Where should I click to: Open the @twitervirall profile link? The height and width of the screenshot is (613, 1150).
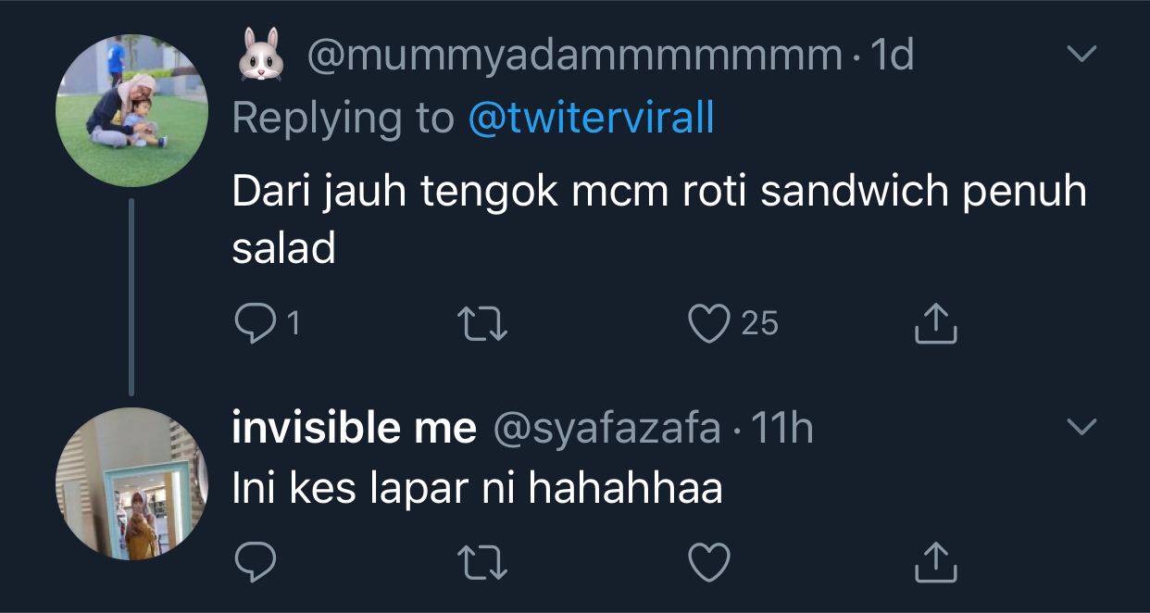[592, 118]
